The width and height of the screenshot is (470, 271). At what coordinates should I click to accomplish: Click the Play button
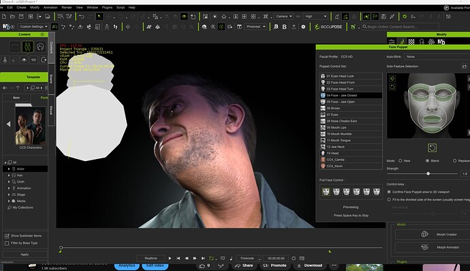tap(170, 258)
